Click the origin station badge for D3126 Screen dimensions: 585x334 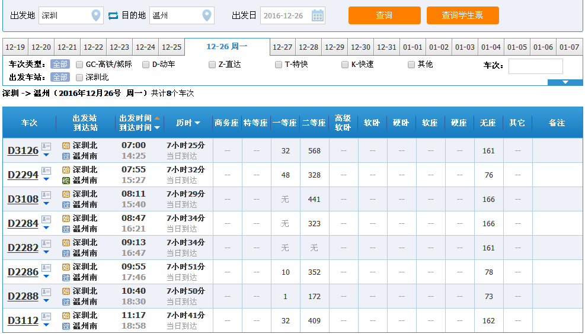(x=66, y=145)
